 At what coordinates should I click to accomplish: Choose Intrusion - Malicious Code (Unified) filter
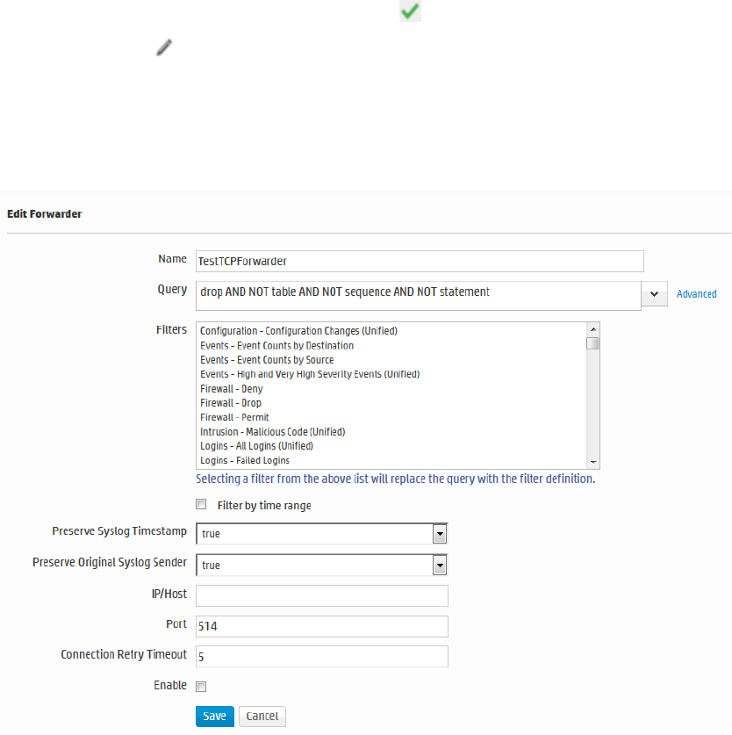(272, 432)
